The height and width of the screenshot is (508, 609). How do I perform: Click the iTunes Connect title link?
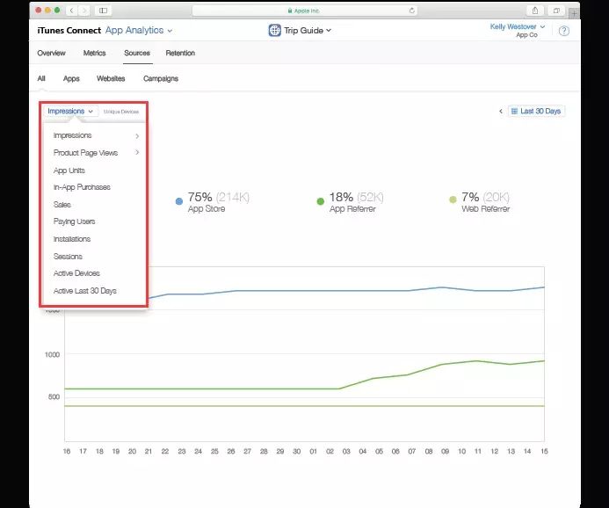pyautogui.click(x=69, y=30)
